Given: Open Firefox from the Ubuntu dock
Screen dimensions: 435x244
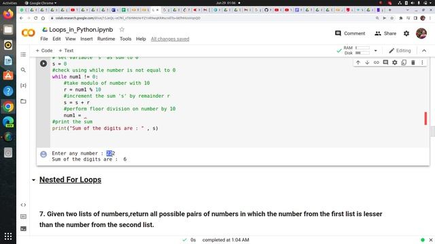Looking at the screenshot, I should 8,14.
